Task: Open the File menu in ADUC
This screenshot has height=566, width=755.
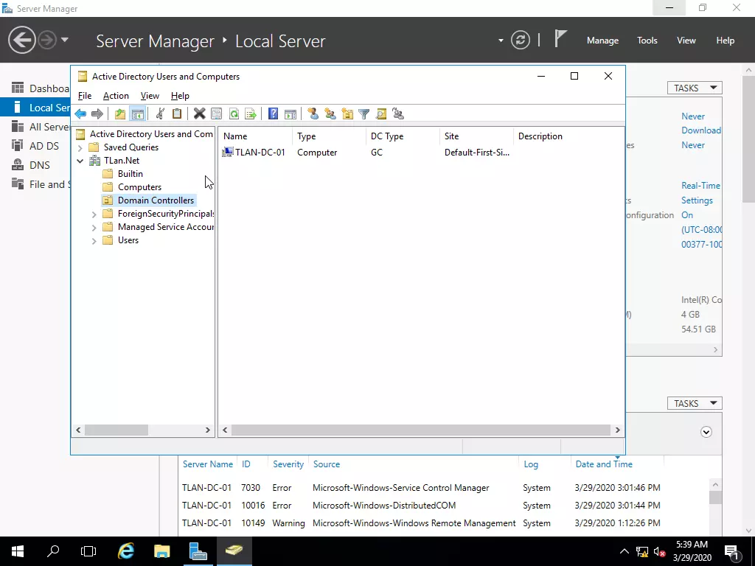Action: [x=85, y=96]
